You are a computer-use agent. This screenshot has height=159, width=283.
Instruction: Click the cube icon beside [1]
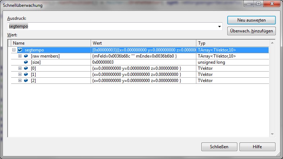pos(26,74)
